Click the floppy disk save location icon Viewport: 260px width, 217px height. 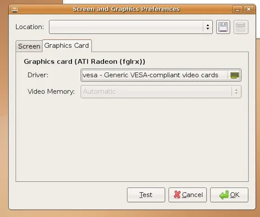[x=223, y=27]
